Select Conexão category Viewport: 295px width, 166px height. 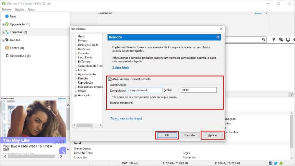coord(83,53)
